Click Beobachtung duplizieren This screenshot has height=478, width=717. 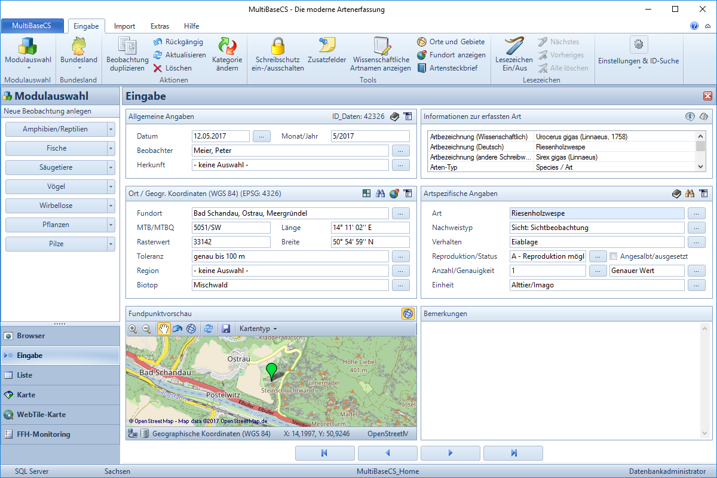(x=127, y=54)
